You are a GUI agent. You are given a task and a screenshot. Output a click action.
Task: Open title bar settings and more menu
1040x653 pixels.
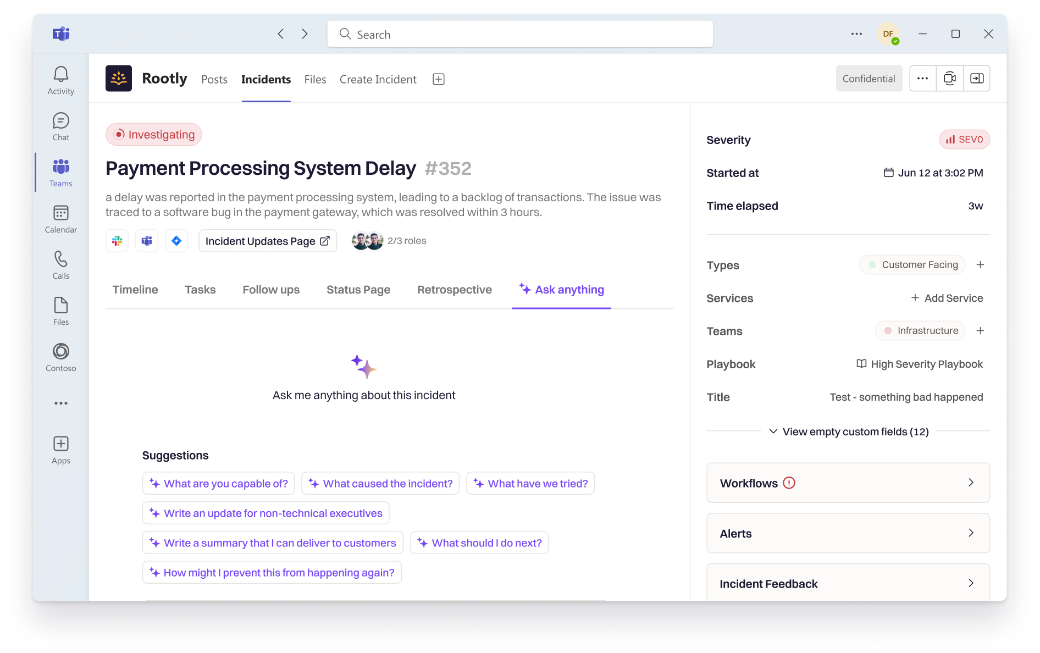coord(856,34)
